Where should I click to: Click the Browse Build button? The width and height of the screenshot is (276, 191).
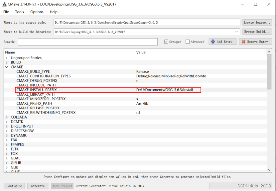(257, 32)
